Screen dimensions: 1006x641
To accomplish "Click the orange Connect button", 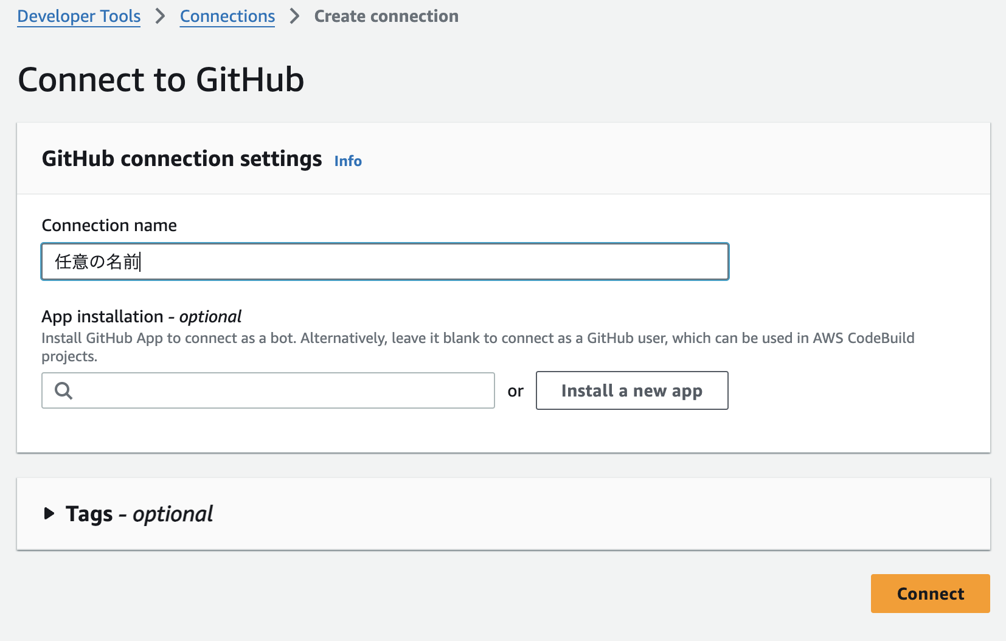I will (x=930, y=594).
